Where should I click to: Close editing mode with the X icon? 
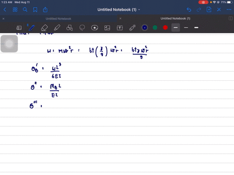pyautogui.click(x=219, y=10)
